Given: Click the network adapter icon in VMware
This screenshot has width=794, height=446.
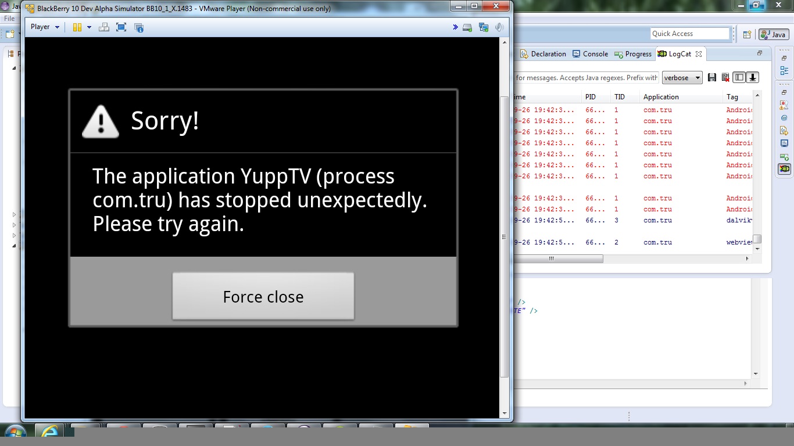Looking at the screenshot, I should click(x=483, y=27).
